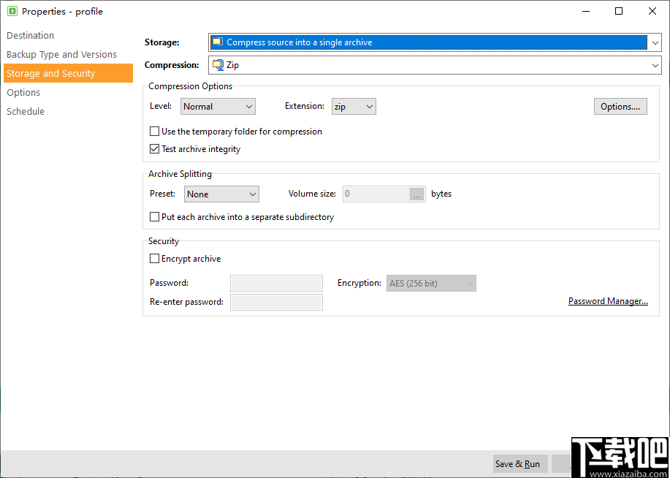Click the Zip icon in Compression field
The image size is (670, 478).
(x=218, y=65)
